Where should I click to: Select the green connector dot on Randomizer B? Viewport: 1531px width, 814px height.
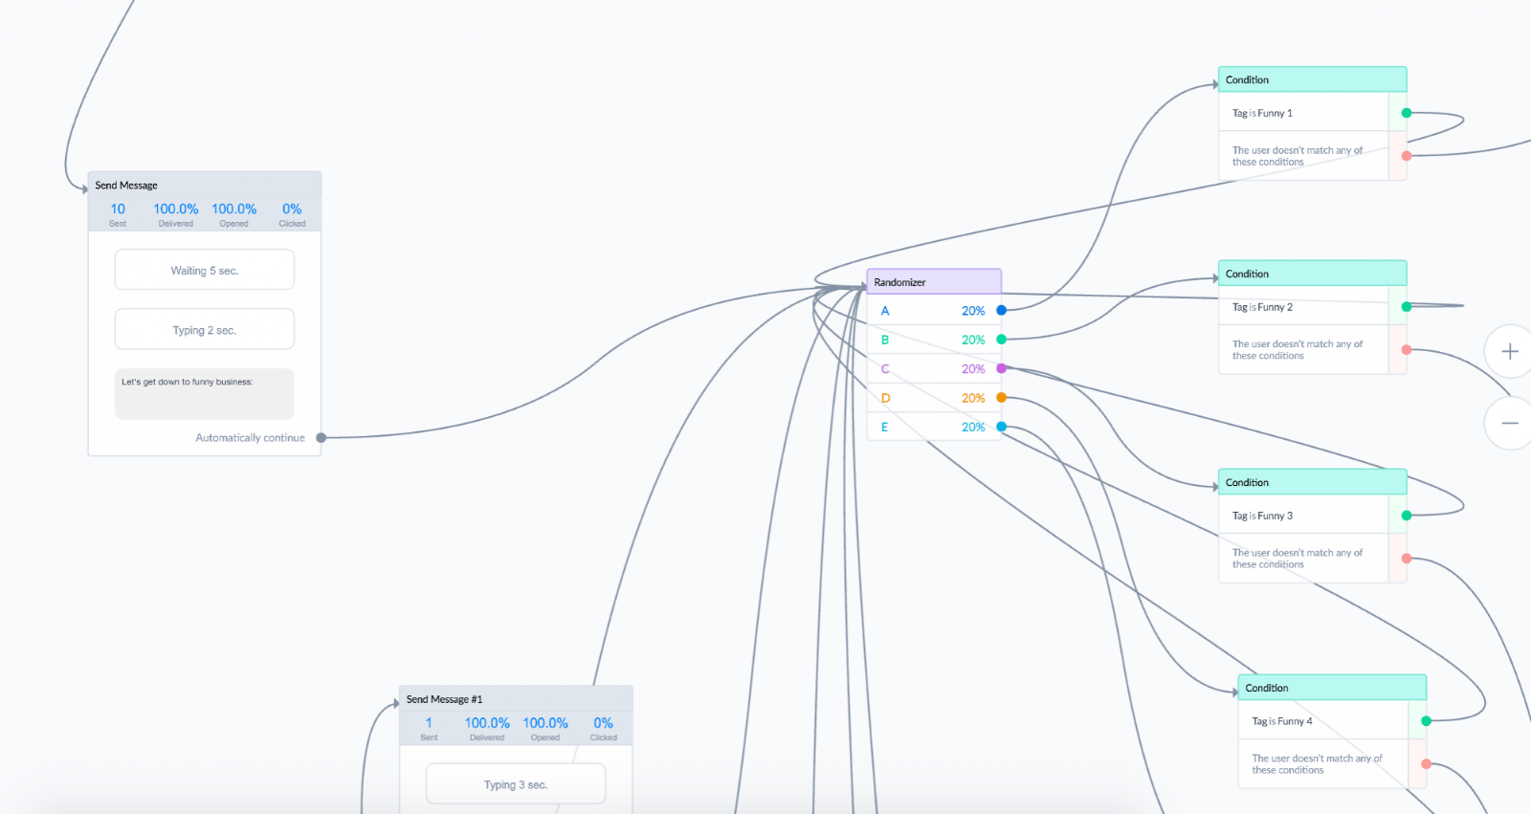pyautogui.click(x=1001, y=340)
